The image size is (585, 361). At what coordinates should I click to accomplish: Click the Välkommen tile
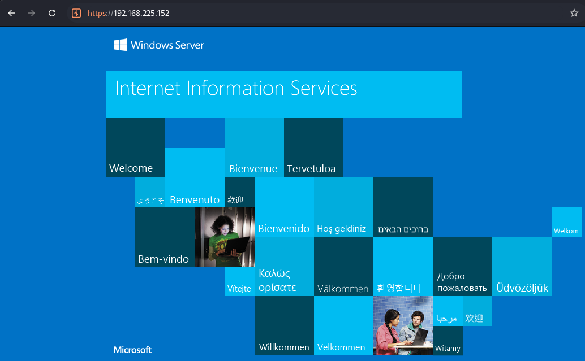tap(343, 267)
